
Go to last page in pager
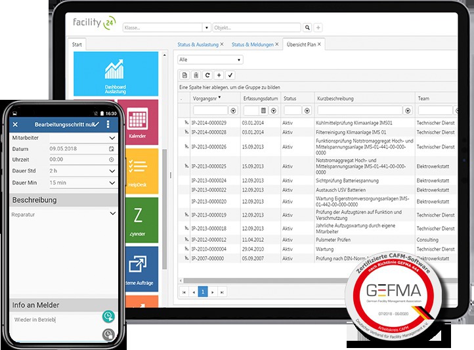pyautogui.click(x=222, y=292)
